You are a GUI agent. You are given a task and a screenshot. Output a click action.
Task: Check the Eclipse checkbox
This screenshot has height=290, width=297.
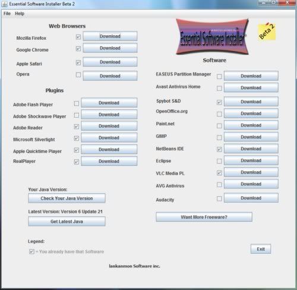[219, 161]
